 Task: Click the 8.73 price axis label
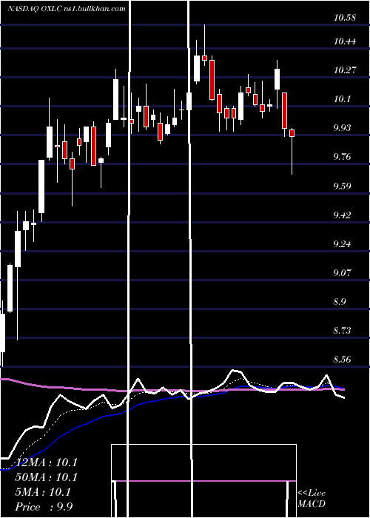pyautogui.click(x=342, y=330)
